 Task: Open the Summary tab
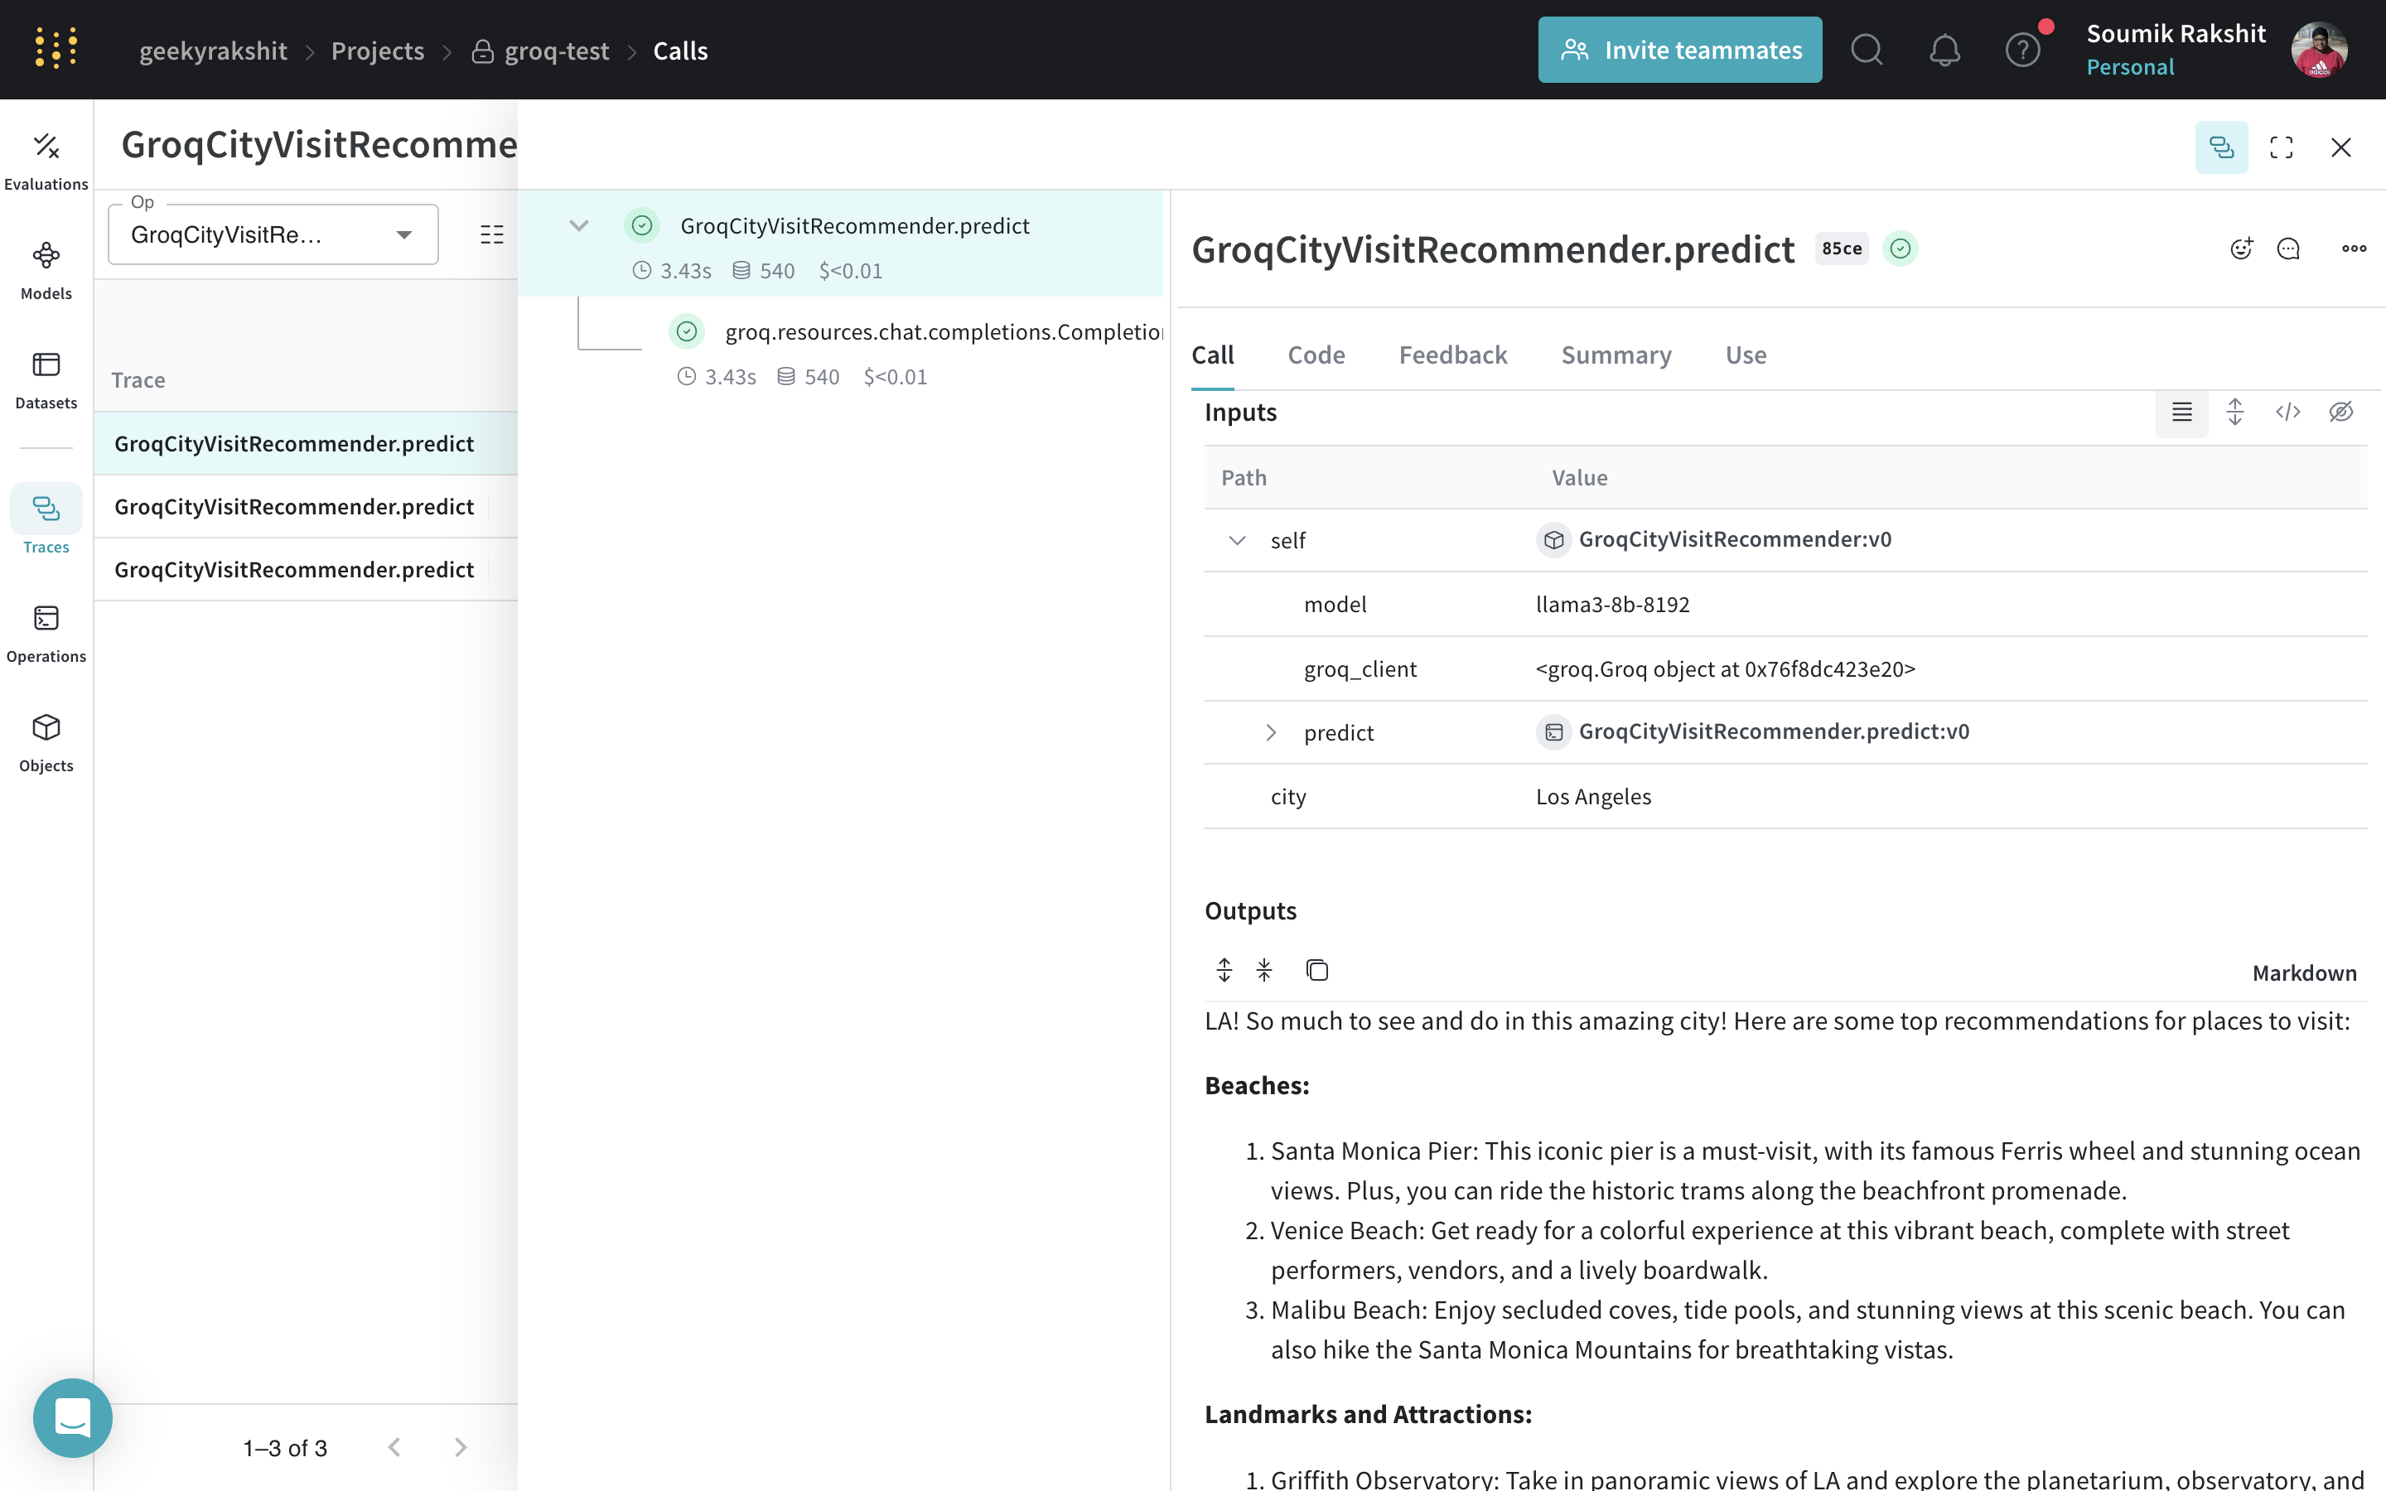coord(1616,355)
